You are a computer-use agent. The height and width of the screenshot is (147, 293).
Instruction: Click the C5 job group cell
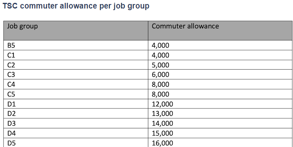pos(76,94)
